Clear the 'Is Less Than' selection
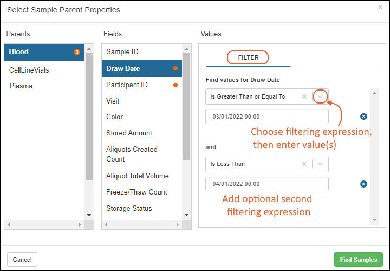390x271 pixels. 304,164
